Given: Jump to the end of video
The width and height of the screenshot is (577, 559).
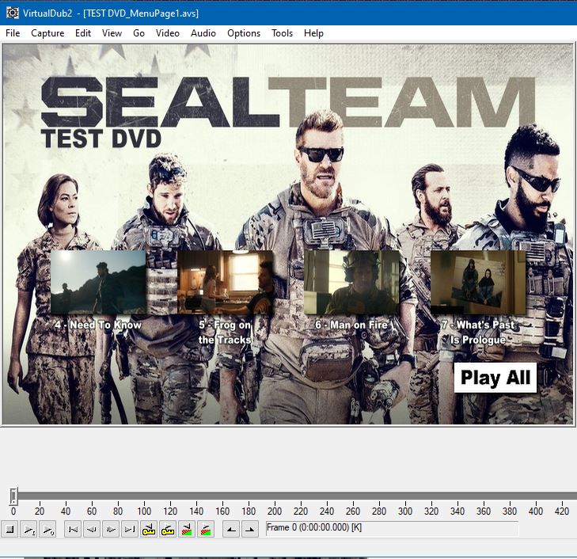Looking at the screenshot, I should [130, 530].
